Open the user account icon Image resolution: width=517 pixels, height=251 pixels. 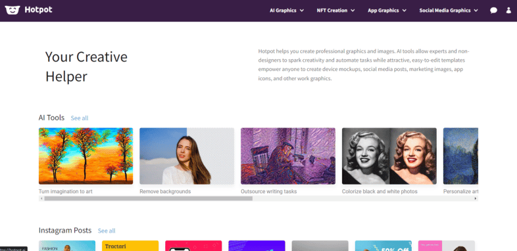(x=508, y=11)
